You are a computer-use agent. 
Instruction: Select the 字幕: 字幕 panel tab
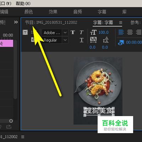pyautogui.click(x=103, y=22)
